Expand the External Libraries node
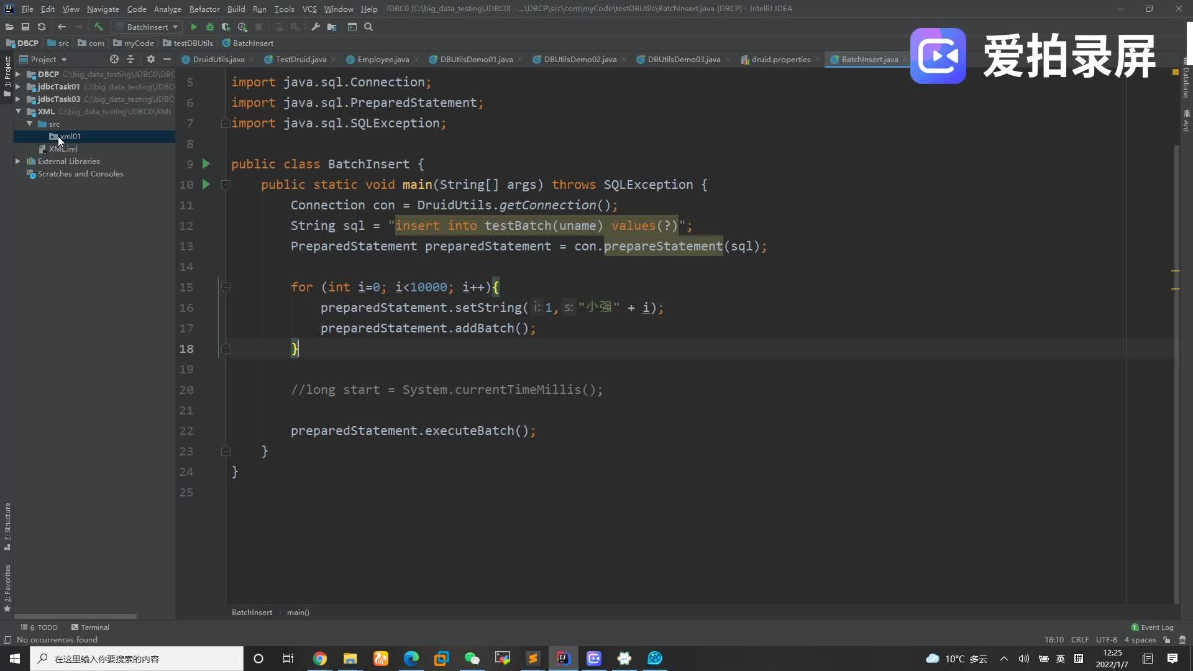Viewport: 1193px width, 671px height. (18, 161)
